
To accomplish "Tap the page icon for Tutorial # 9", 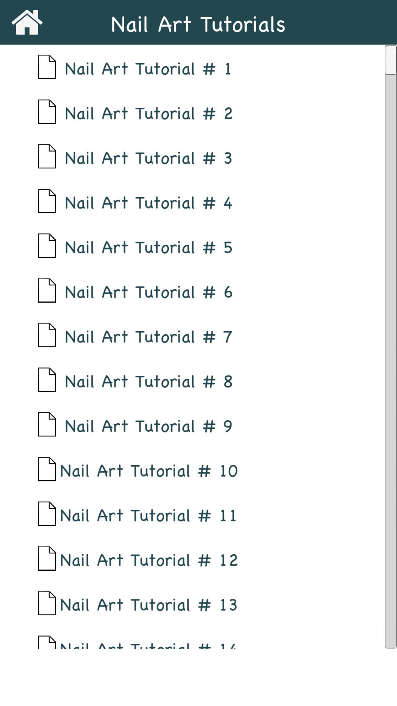I will tap(47, 424).
